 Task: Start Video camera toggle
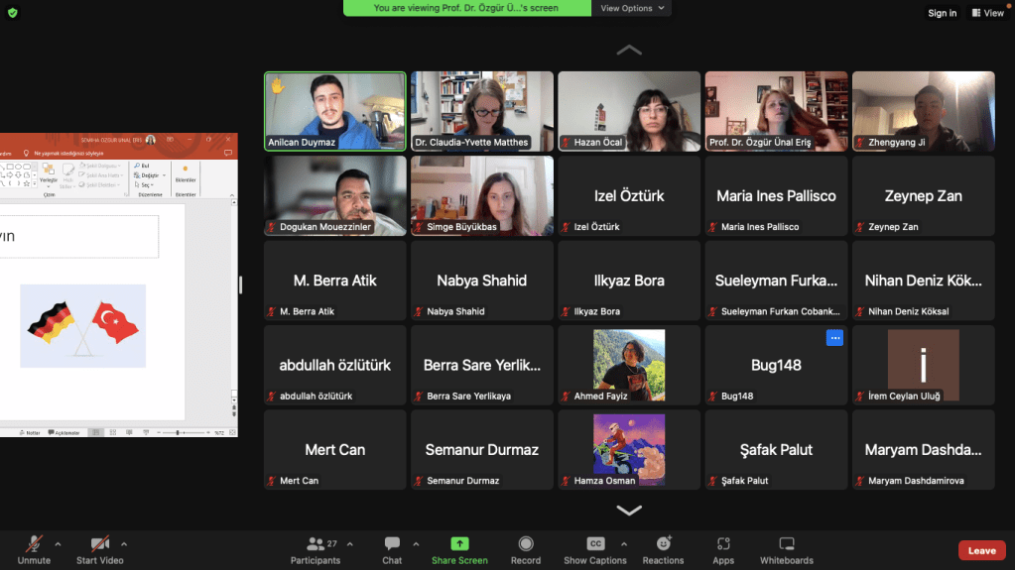tap(99, 544)
